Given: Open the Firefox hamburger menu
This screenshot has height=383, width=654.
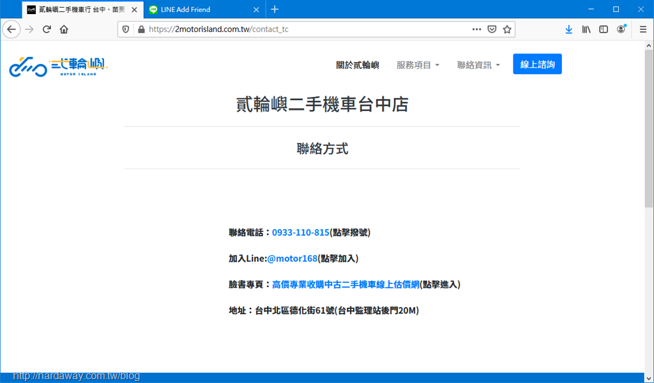Looking at the screenshot, I should coord(643,29).
